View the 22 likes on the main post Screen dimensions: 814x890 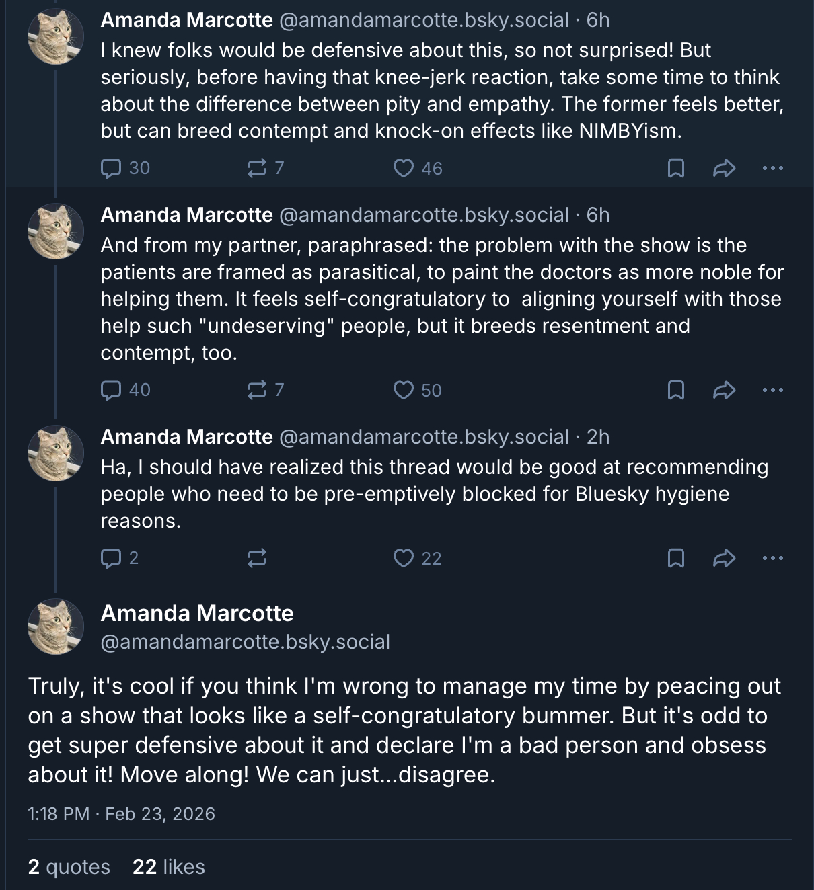[x=169, y=867]
